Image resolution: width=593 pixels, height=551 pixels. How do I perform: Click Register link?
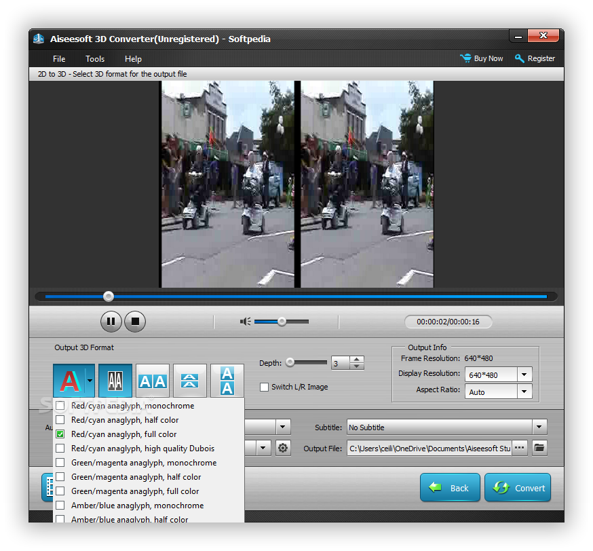click(x=535, y=58)
